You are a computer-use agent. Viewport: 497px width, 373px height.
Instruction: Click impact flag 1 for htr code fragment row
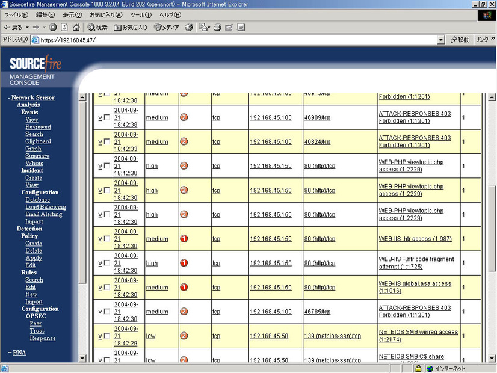[184, 263]
